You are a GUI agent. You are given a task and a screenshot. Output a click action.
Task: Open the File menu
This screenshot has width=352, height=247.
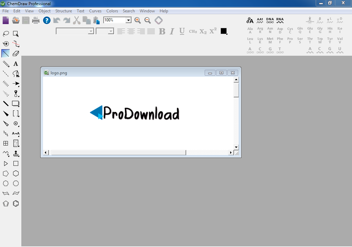[x=6, y=11]
